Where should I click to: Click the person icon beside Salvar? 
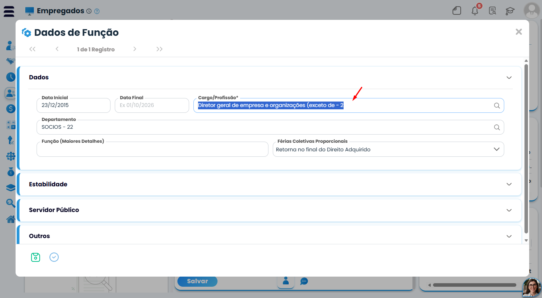point(286,281)
